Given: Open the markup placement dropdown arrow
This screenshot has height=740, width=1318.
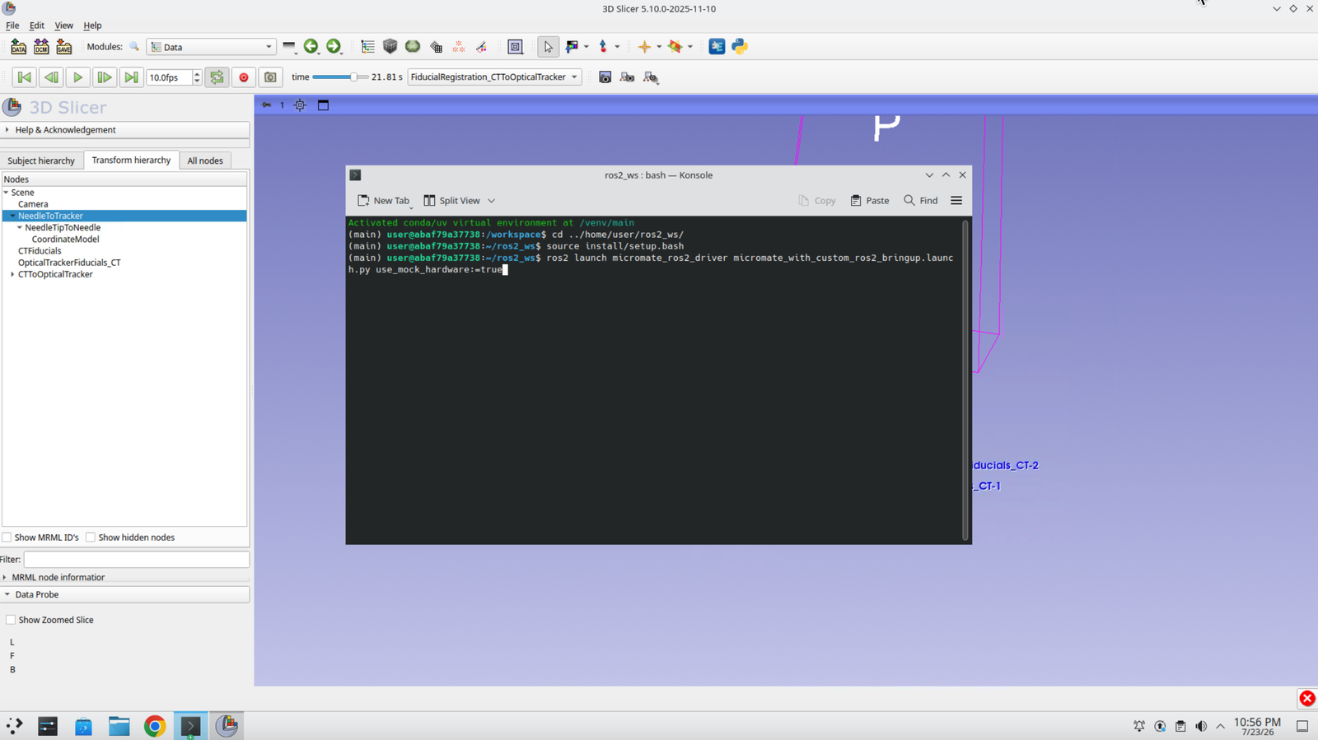Looking at the screenshot, I should pyautogui.click(x=617, y=47).
